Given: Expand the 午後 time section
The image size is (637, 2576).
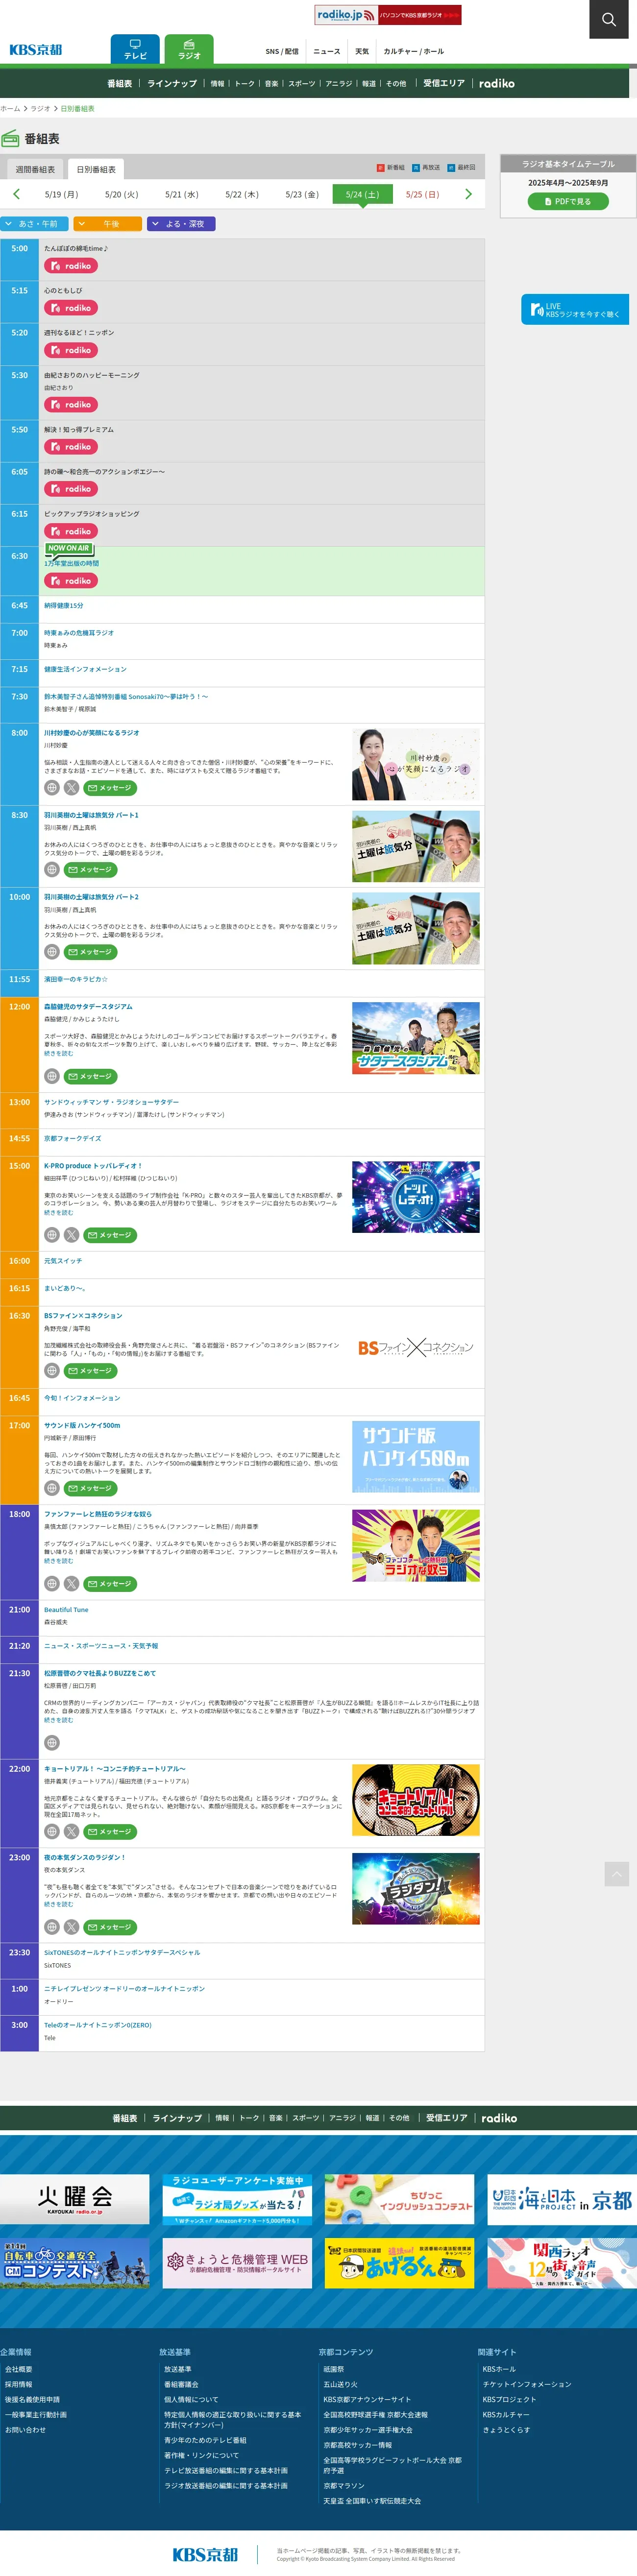Looking at the screenshot, I should click(x=107, y=224).
